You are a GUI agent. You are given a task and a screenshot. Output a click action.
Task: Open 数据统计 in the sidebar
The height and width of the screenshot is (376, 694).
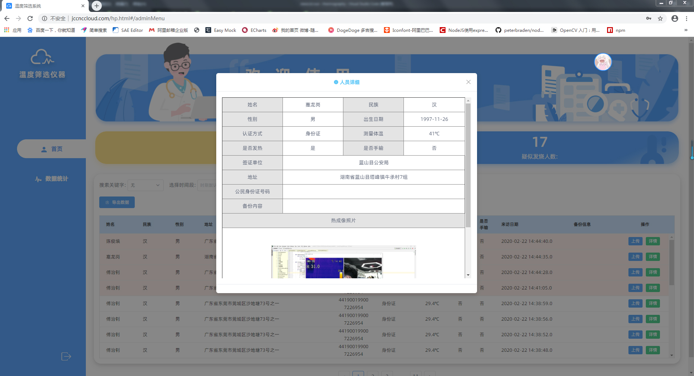click(52, 179)
